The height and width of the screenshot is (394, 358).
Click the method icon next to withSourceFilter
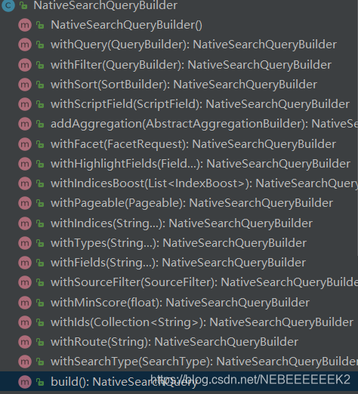point(25,282)
